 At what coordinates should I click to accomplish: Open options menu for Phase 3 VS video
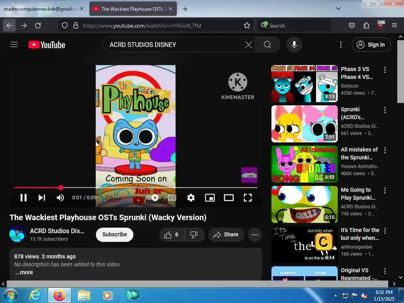coord(385,70)
